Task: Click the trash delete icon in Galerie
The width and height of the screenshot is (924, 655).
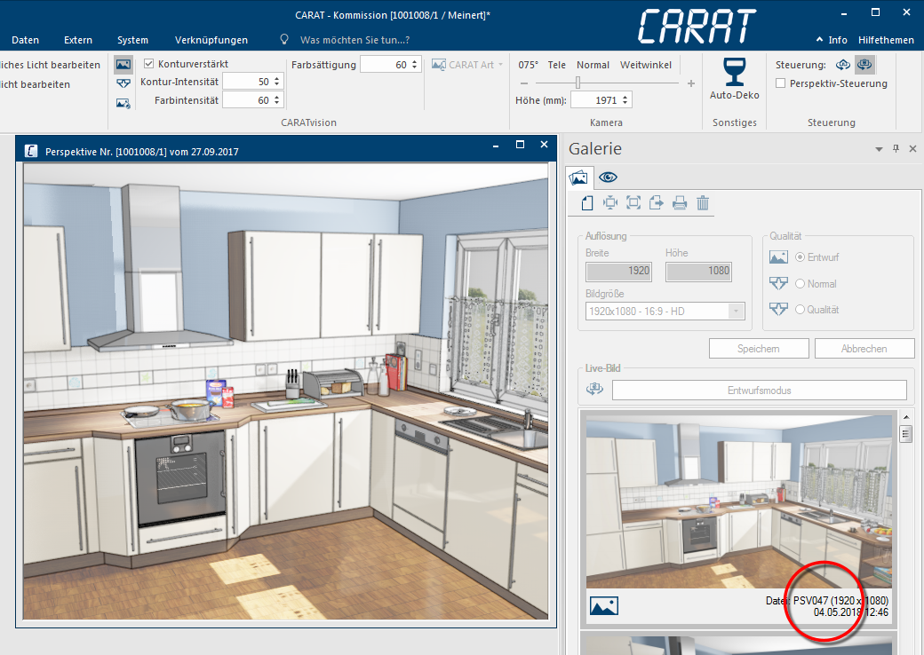Action: (703, 203)
